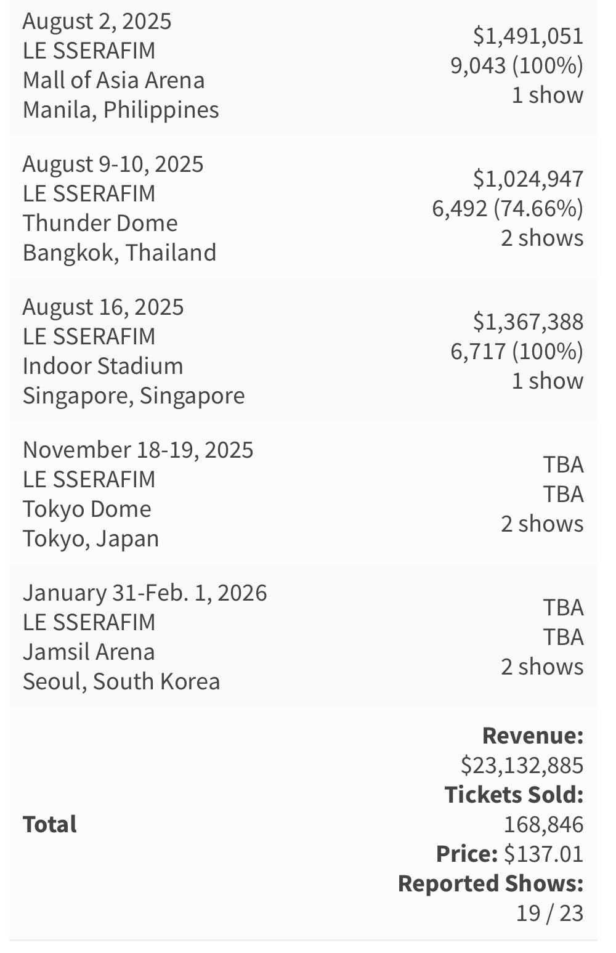Click the $1,367,388 Singapore revenue
The image size is (616, 953).
tap(528, 322)
